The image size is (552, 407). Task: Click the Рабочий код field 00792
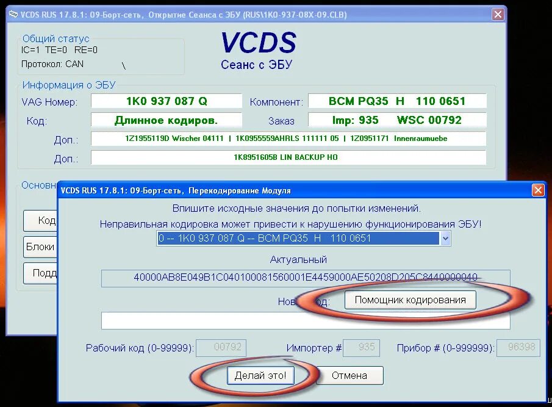(x=221, y=348)
